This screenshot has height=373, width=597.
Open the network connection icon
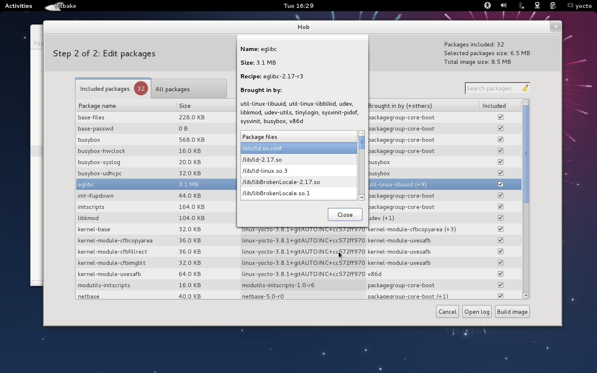(x=537, y=5)
